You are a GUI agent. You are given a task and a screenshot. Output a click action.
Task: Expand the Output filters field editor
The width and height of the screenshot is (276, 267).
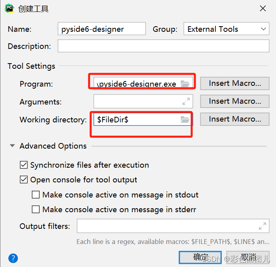pyautogui.click(x=262, y=226)
